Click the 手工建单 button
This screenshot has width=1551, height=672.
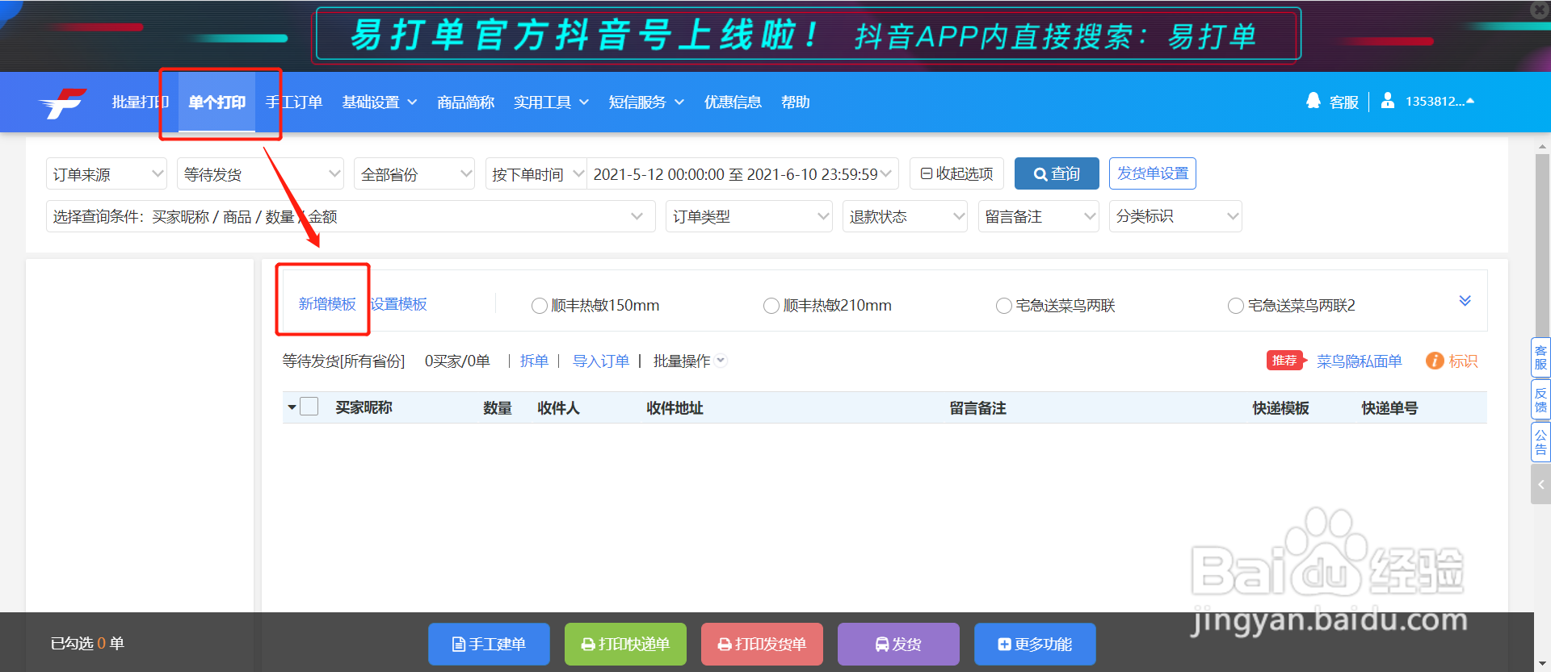point(489,644)
